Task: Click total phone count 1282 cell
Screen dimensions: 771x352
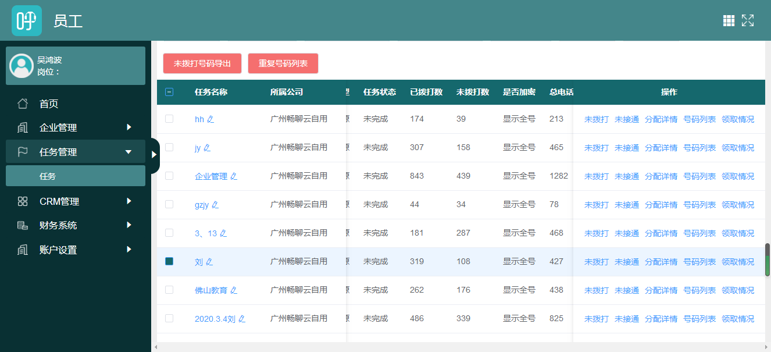Action: pos(559,176)
